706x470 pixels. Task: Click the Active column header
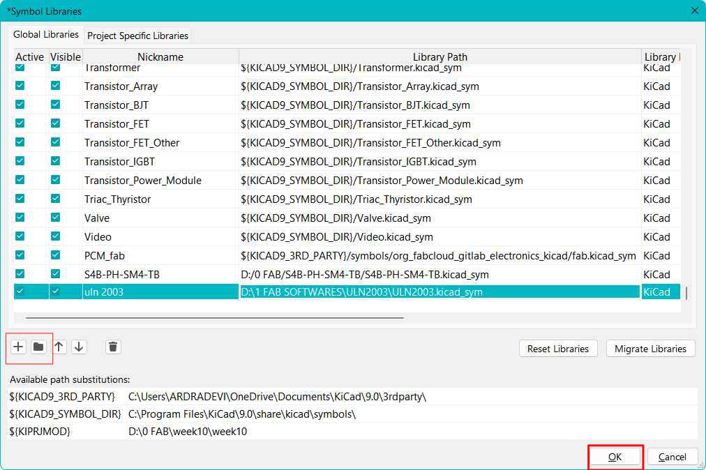(x=30, y=56)
